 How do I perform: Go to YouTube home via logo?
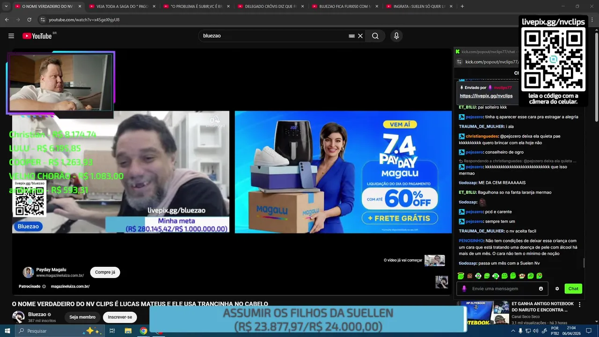coord(37,36)
